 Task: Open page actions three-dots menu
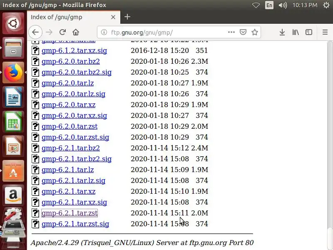pyautogui.click(x=231, y=32)
